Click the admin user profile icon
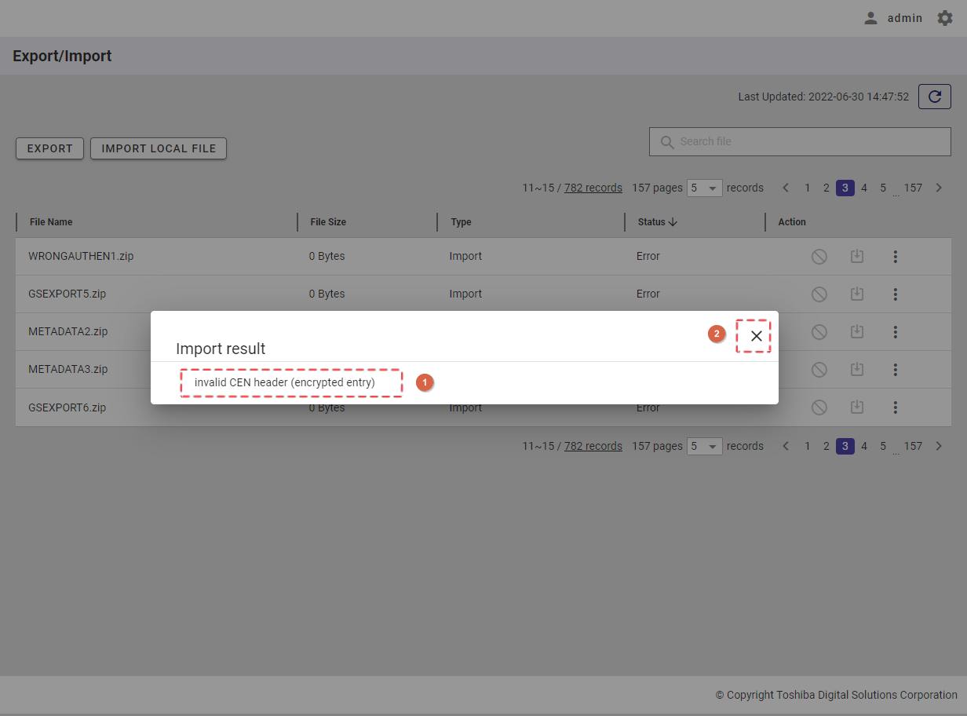Viewport: 967px width, 716px height. 870,18
